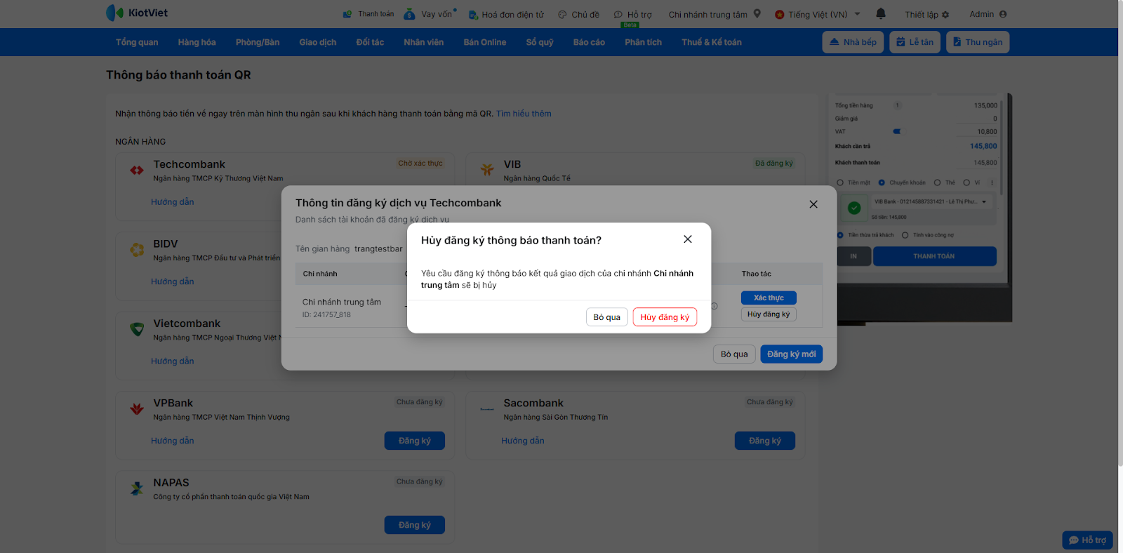
Task: Click the KiotViet logo
Action: (137, 13)
